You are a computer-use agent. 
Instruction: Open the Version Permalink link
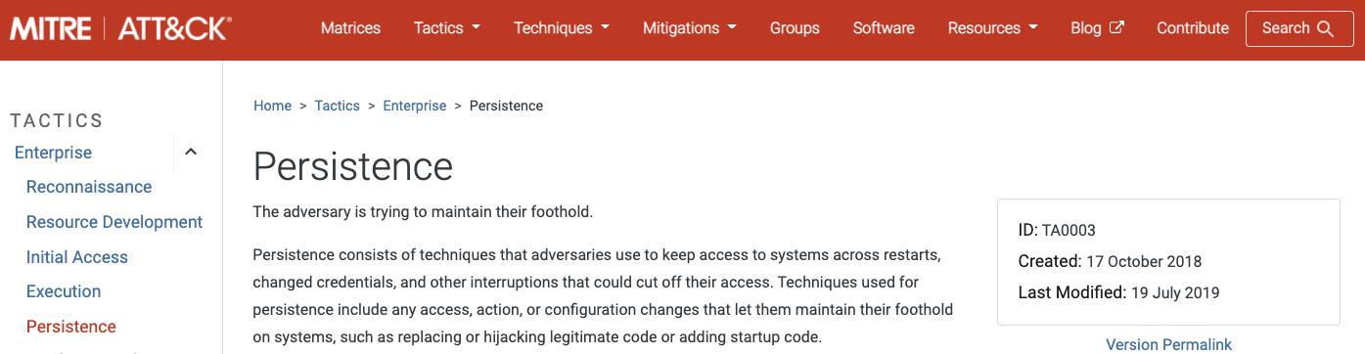pyautogui.click(x=1168, y=344)
